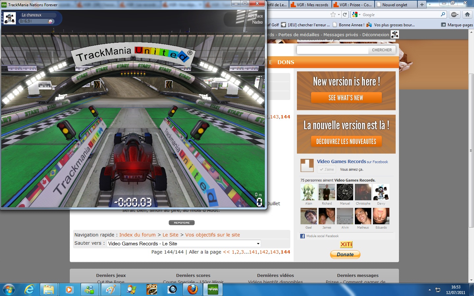Open Paint from the taskbar
This screenshot has width=474, height=296.
pos(110,289)
